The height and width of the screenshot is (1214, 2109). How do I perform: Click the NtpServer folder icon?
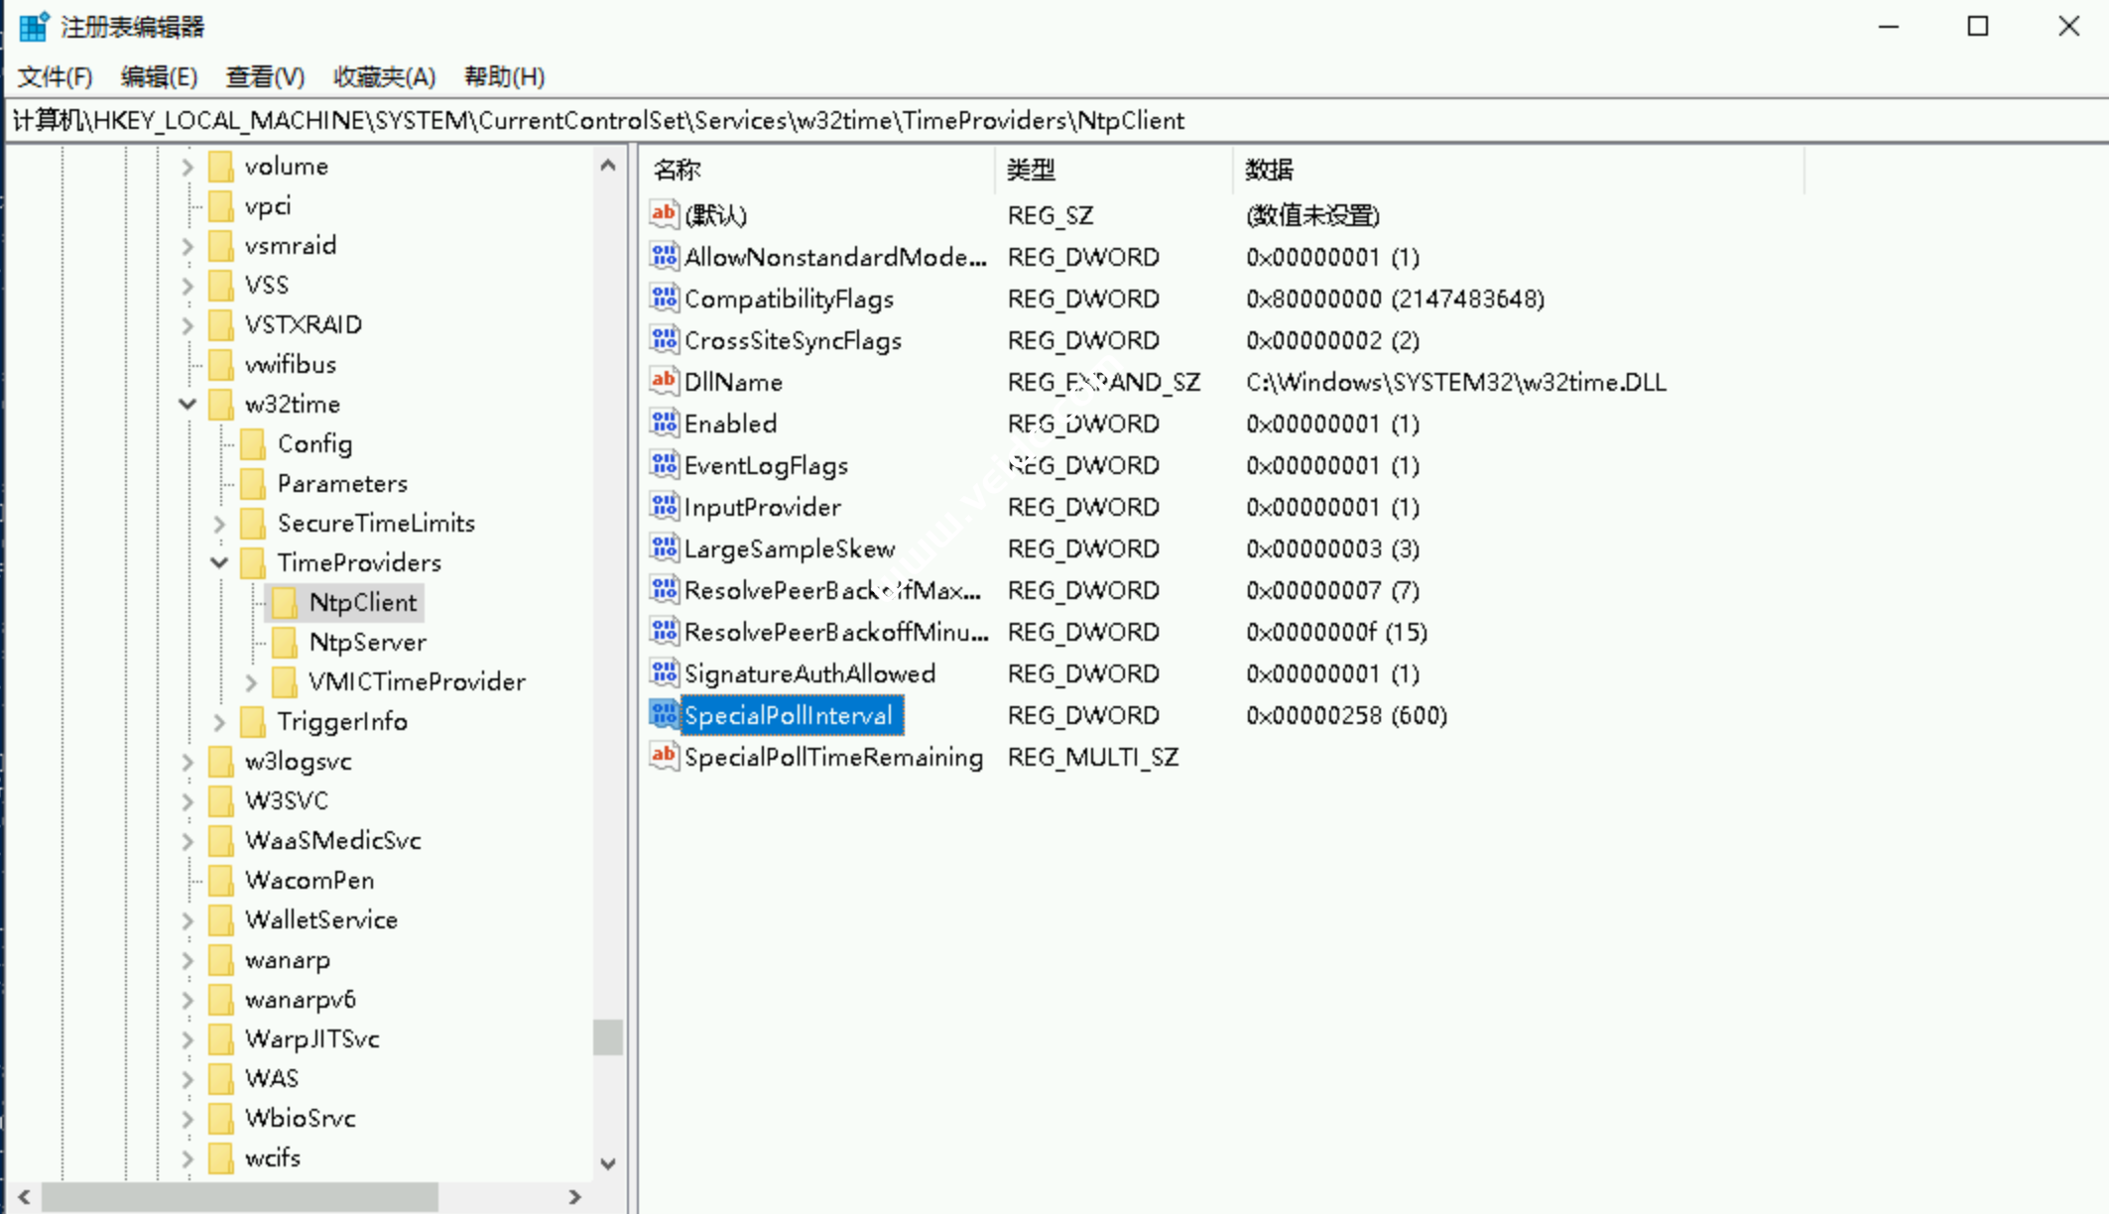coord(285,642)
